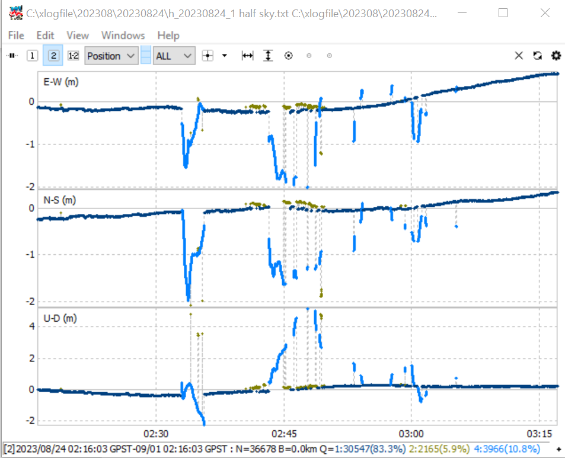565x458 pixels.
Task: Click the connect-to-monitor icon in toolbar
Action: [x=12, y=56]
